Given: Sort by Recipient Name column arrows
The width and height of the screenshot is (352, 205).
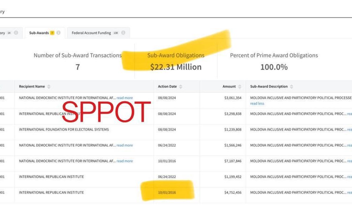Looking at the screenshot, I should coord(49,87).
